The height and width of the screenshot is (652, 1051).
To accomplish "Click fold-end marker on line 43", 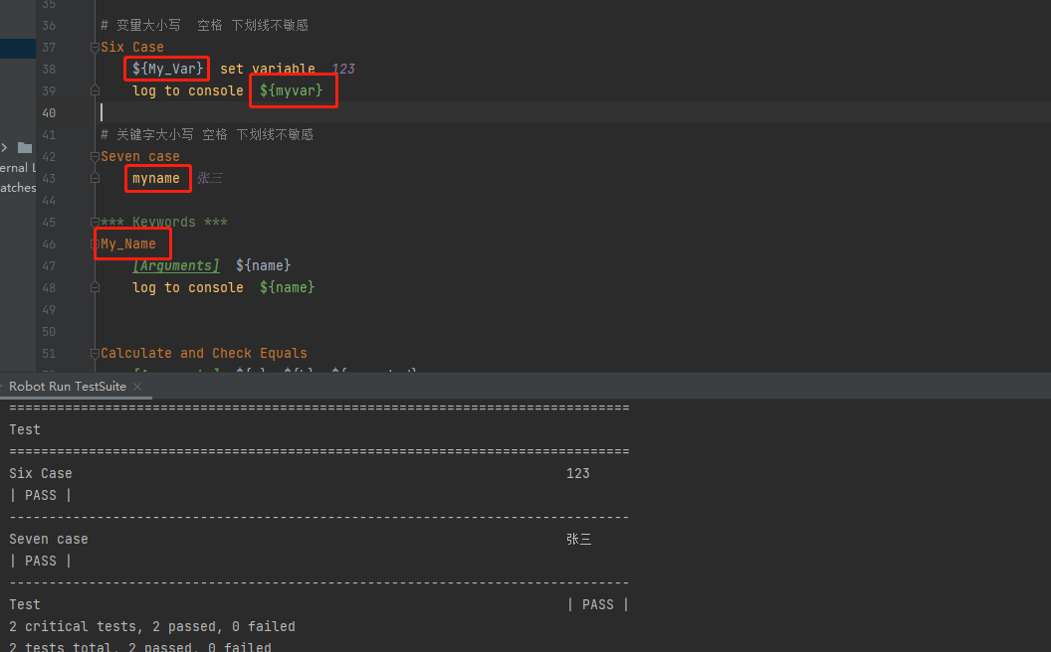I will tap(96, 178).
